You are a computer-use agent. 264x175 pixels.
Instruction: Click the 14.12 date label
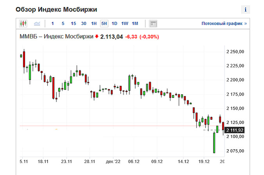[183, 161]
